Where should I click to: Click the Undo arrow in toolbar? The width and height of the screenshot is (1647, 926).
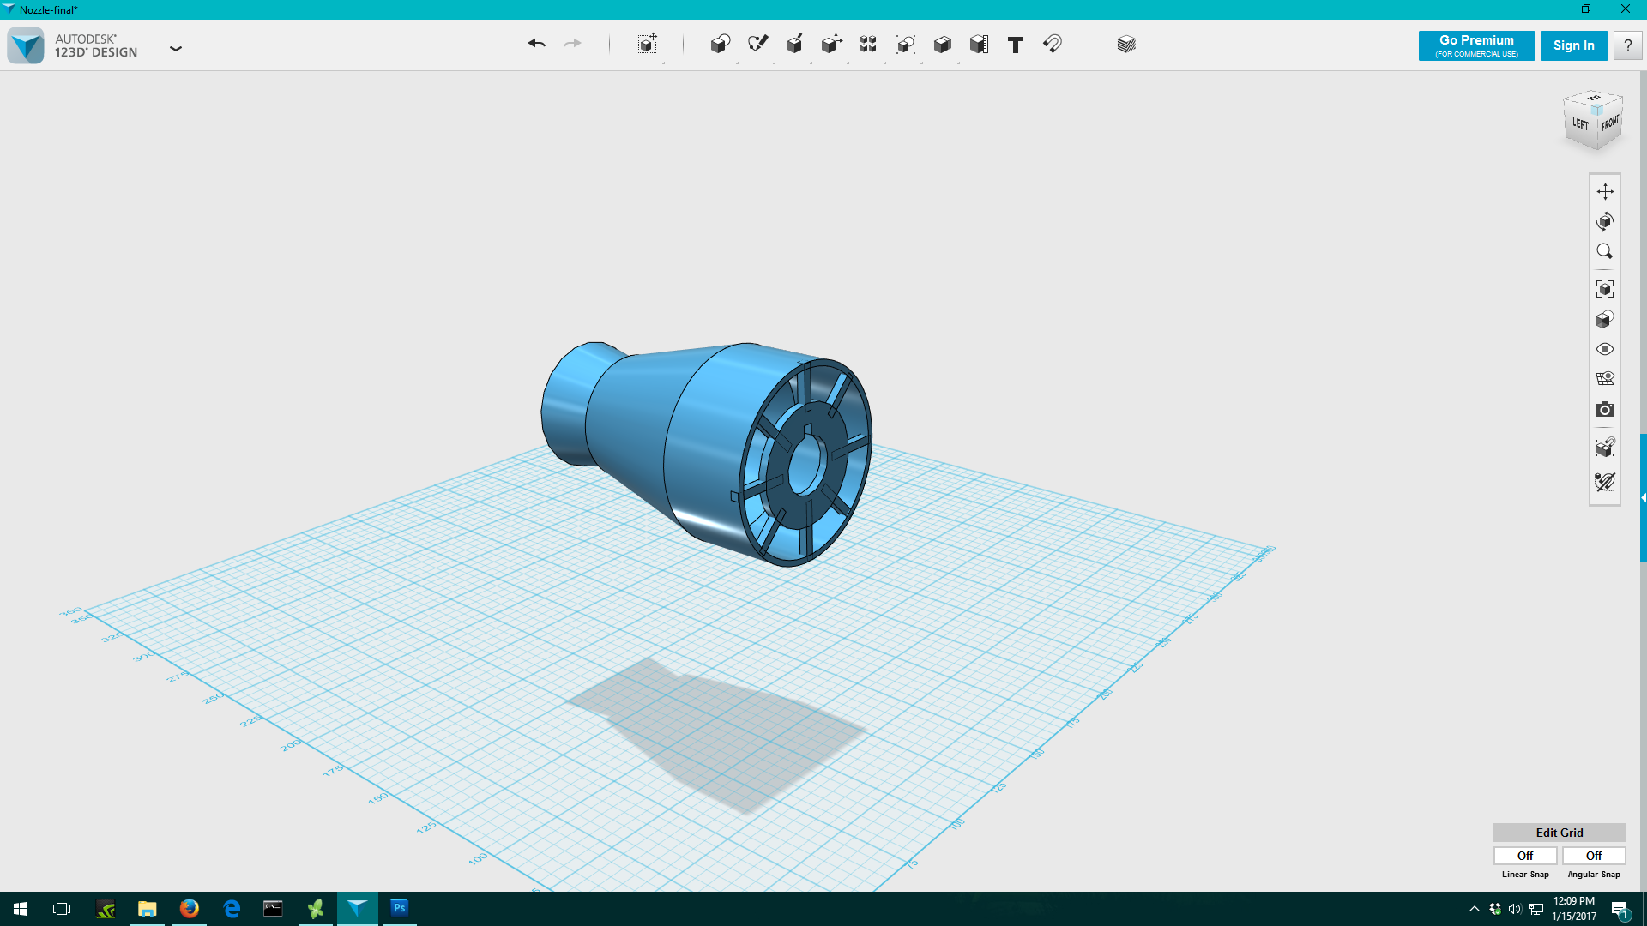click(x=536, y=44)
